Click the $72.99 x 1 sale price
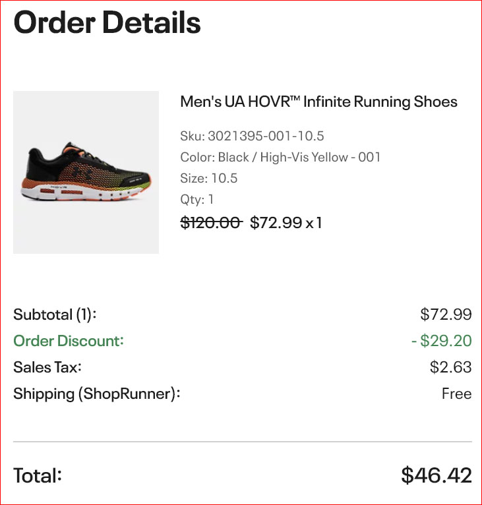This screenshot has height=505, width=482. pos(286,223)
